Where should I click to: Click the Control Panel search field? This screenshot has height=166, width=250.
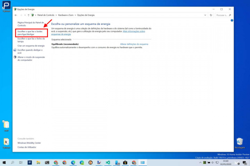(x=223, y=15)
